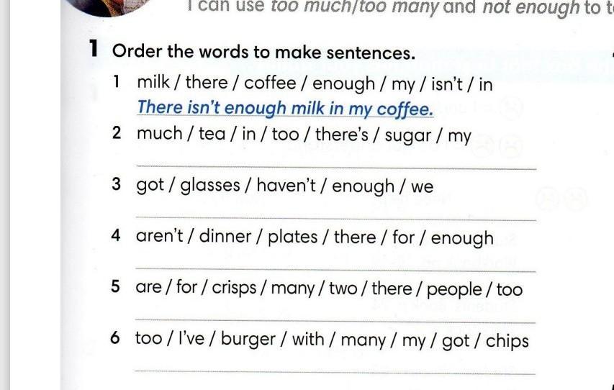Click the answer line under sentence 4
This screenshot has height=390, width=614.
336,269
